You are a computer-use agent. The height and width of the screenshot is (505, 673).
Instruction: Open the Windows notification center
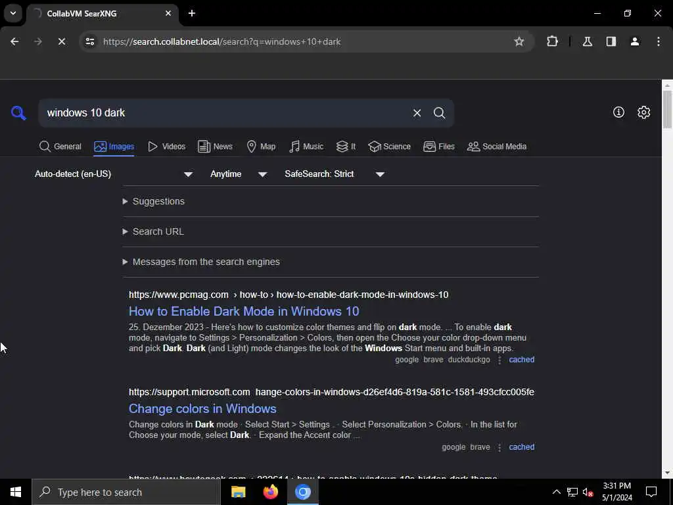(x=651, y=492)
